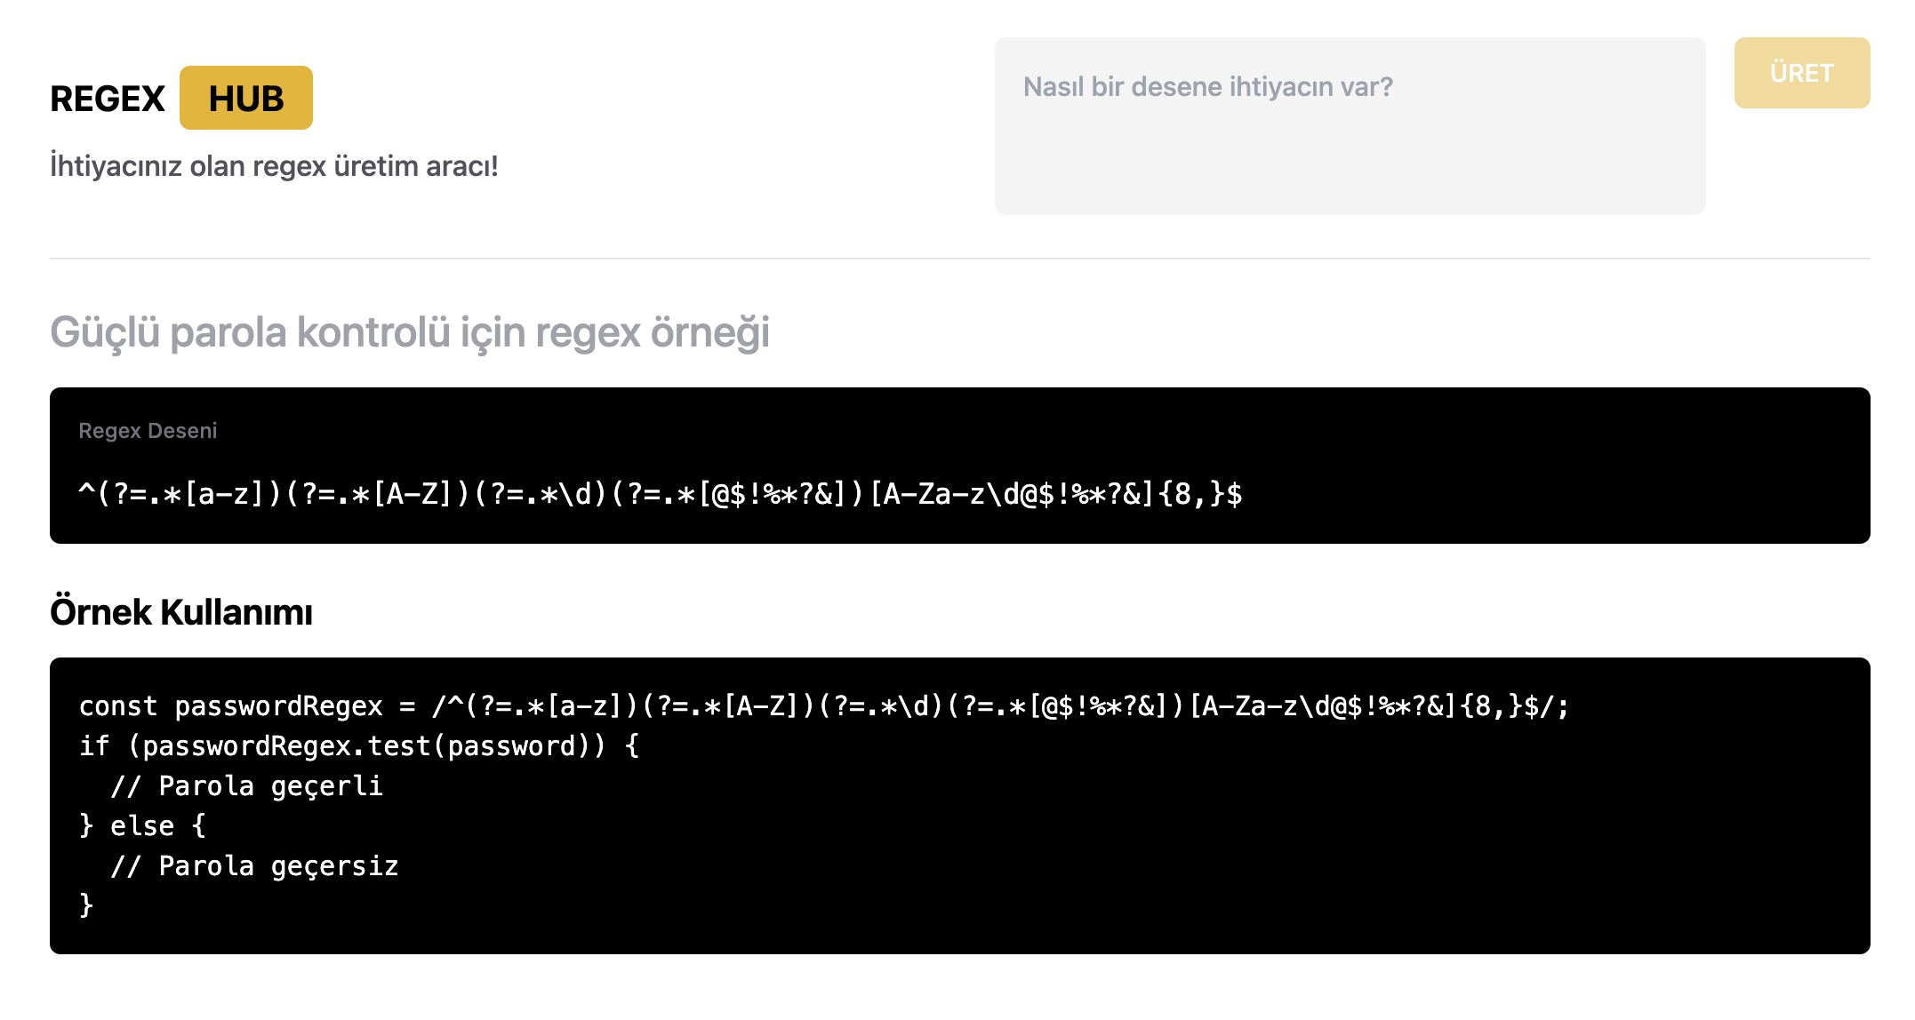Image resolution: width=1915 pixels, height=1020 pixels.
Task: Click the heading 'Güçlü parola kontrolü için regex örneği'
Action: (x=410, y=332)
